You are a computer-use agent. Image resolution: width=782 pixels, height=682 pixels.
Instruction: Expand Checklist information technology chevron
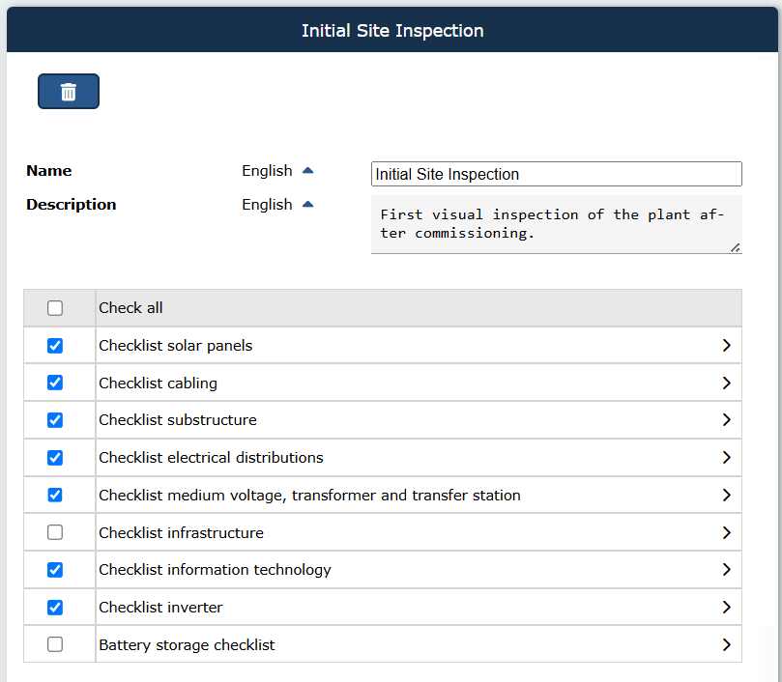click(727, 570)
